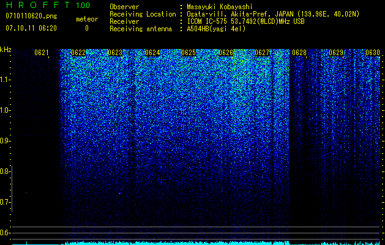
Task: Click the 0.7 frequency axis label
Action: tap(5, 202)
